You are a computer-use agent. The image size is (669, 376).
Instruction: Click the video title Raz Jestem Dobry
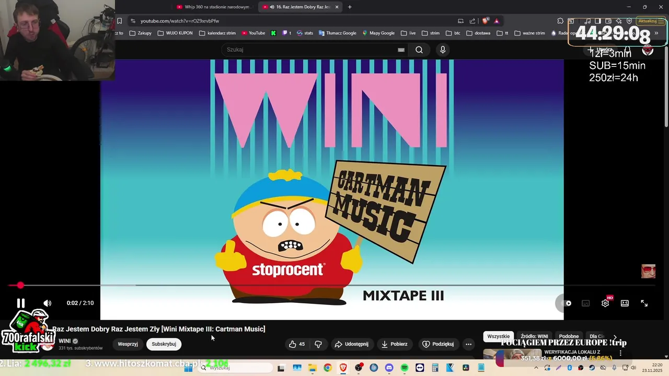[158, 329]
